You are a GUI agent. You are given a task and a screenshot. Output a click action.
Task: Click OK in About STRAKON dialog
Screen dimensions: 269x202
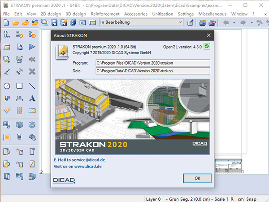[x=197, y=178]
